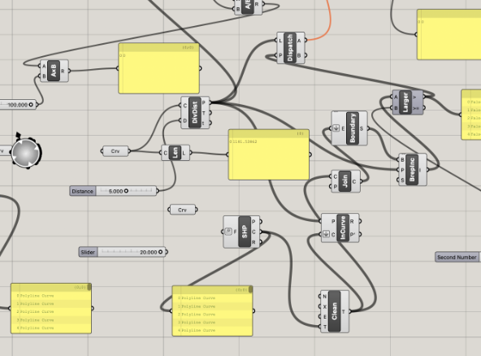Click the flatten arrow icon on InCurve input C

pyautogui.click(x=326, y=234)
